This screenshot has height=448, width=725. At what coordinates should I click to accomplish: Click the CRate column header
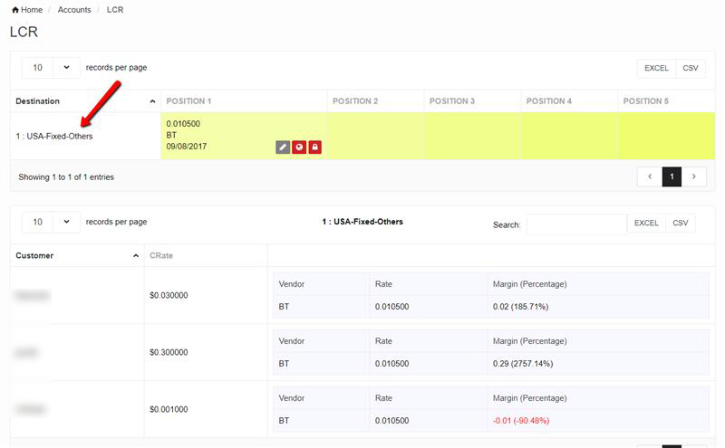tap(161, 256)
